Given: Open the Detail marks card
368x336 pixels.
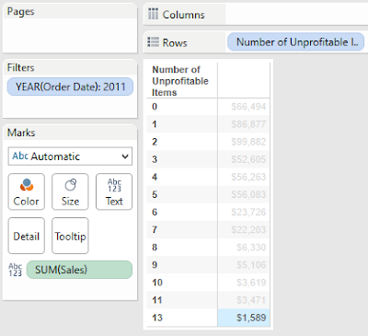Looking at the screenshot, I should (x=27, y=236).
